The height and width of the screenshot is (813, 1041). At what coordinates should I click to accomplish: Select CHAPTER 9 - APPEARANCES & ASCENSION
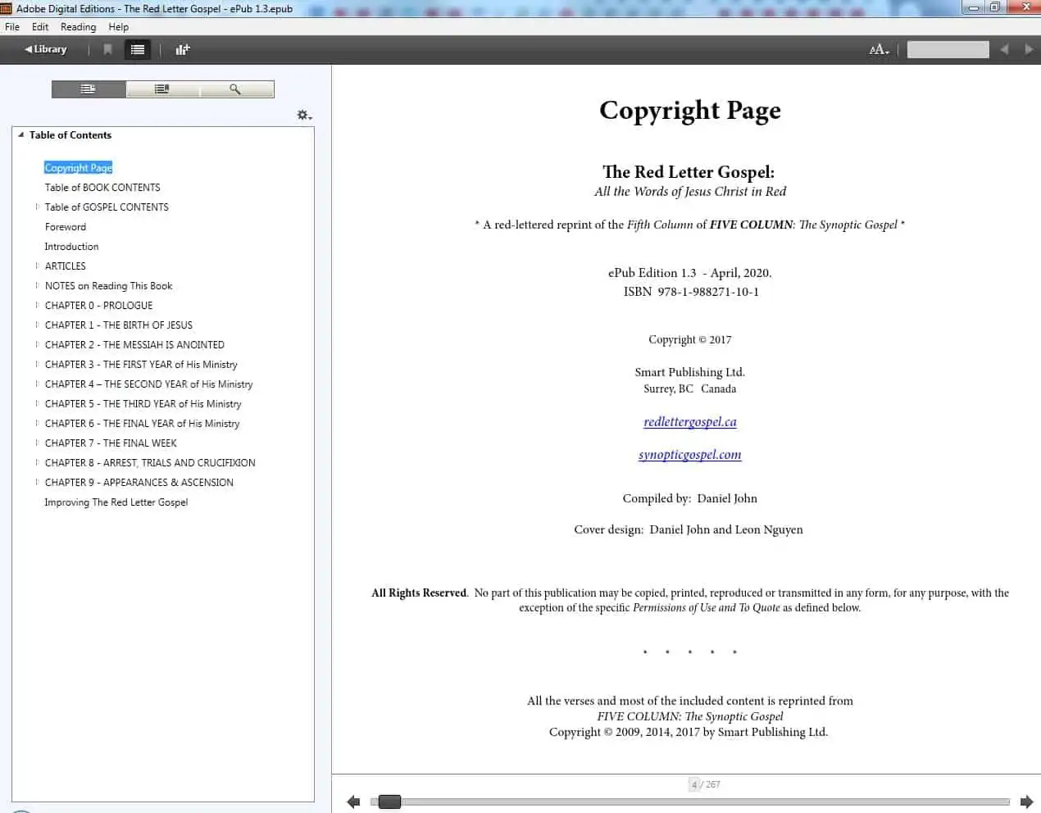tap(139, 483)
